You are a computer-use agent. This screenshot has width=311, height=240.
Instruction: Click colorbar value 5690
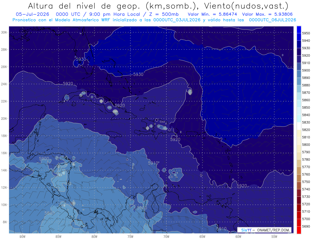[x=306, y=226]
